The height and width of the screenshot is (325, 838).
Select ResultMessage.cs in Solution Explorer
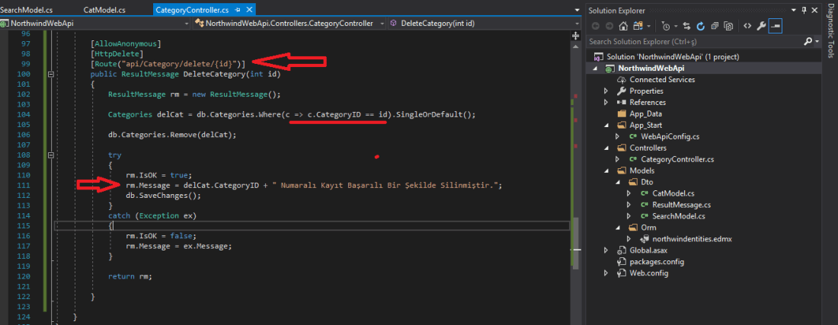coord(681,205)
